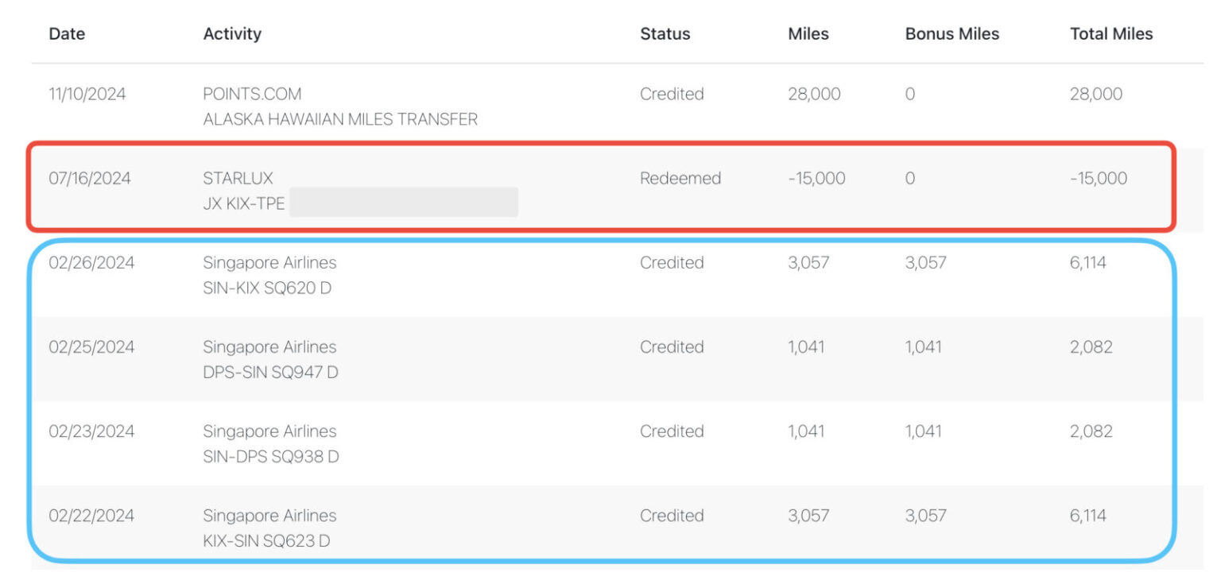Viewport: 1221px width, 584px height.
Task: Select the 11/10/2024 date cell
Action: (x=87, y=94)
